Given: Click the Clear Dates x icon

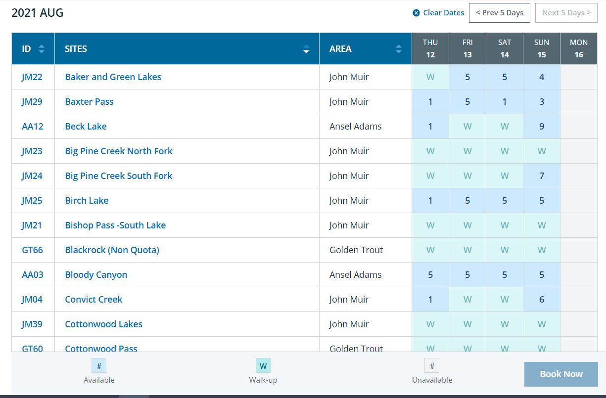Looking at the screenshot, I should pos(416,13).
